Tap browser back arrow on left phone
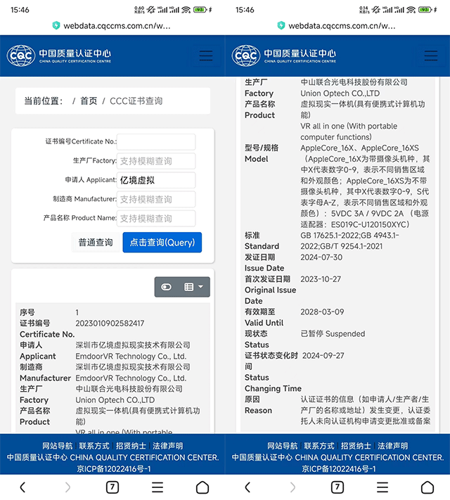Viewport: 450px width, 500px height. [22, 487]
